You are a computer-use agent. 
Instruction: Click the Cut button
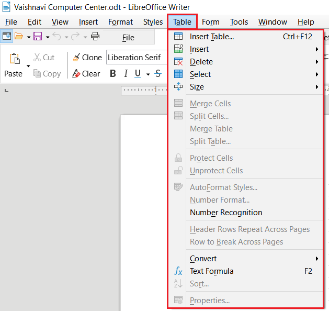[x=44, y=57]
